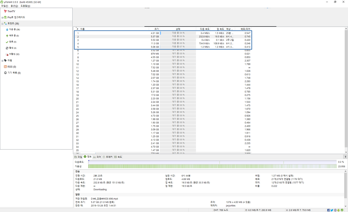Viewport: 348px width, 212px height.
Task: Click upload rate U: 2.6 MB/s status
Action: pyautogui.click(x=298, y=210)
